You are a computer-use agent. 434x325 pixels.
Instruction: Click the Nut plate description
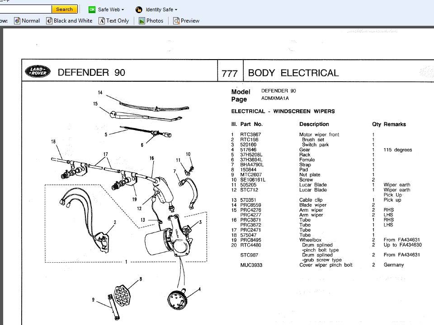tap(310, 175)
